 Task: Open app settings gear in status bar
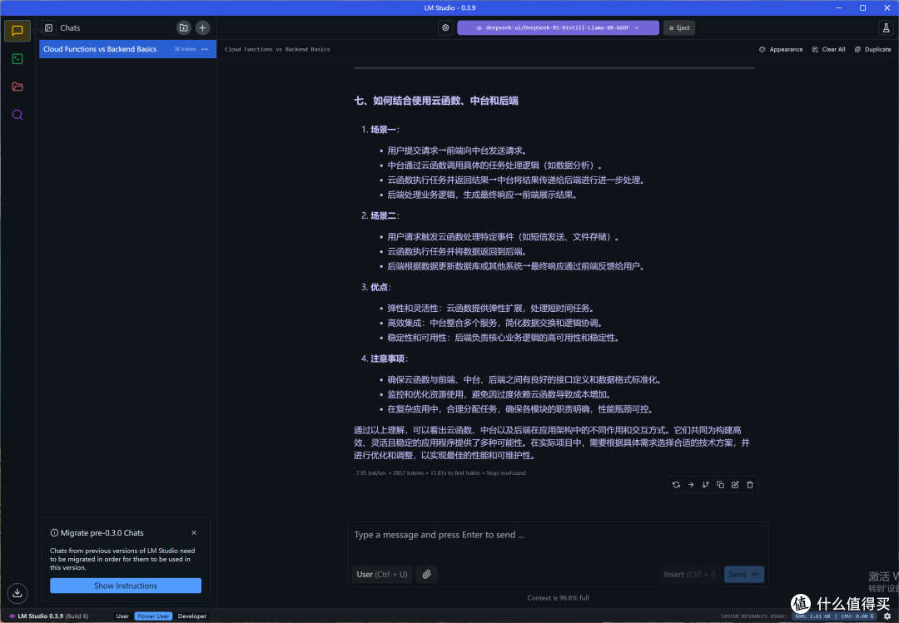tap(887, 616)
